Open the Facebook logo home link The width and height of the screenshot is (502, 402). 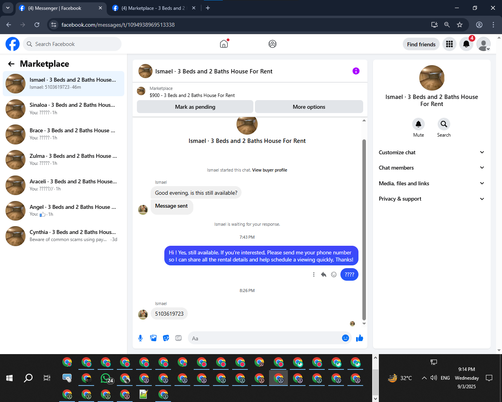(13, 44)
